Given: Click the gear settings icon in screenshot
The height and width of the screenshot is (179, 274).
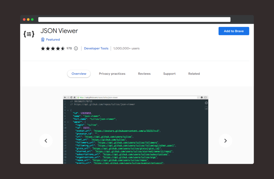Looking at the screenshot, I should click(206, 103).
